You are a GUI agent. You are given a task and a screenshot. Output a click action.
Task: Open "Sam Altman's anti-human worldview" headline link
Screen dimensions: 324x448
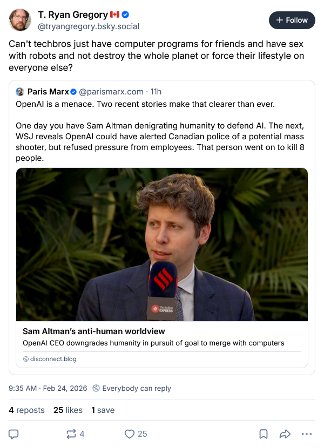94,331
